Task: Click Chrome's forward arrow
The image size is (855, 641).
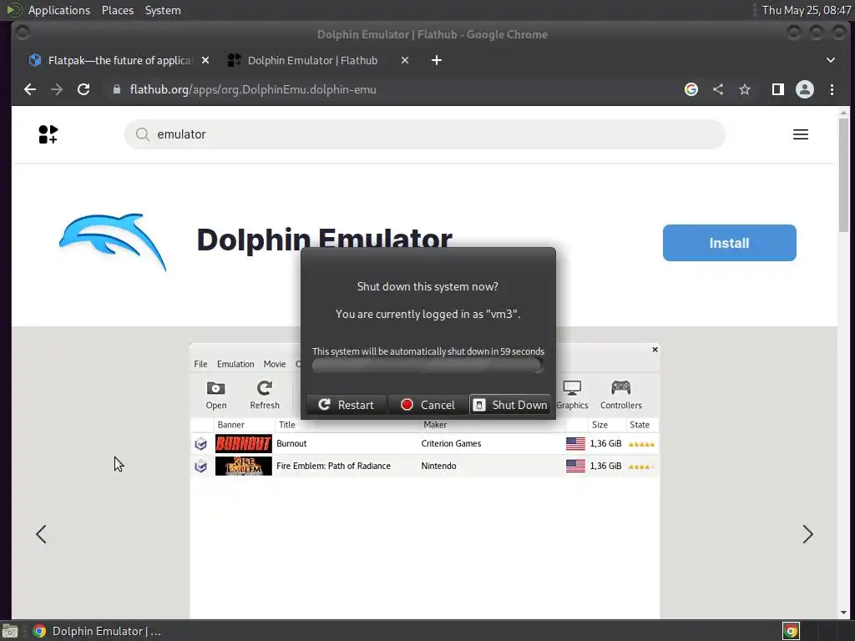Action: click(x=57, y=89)
